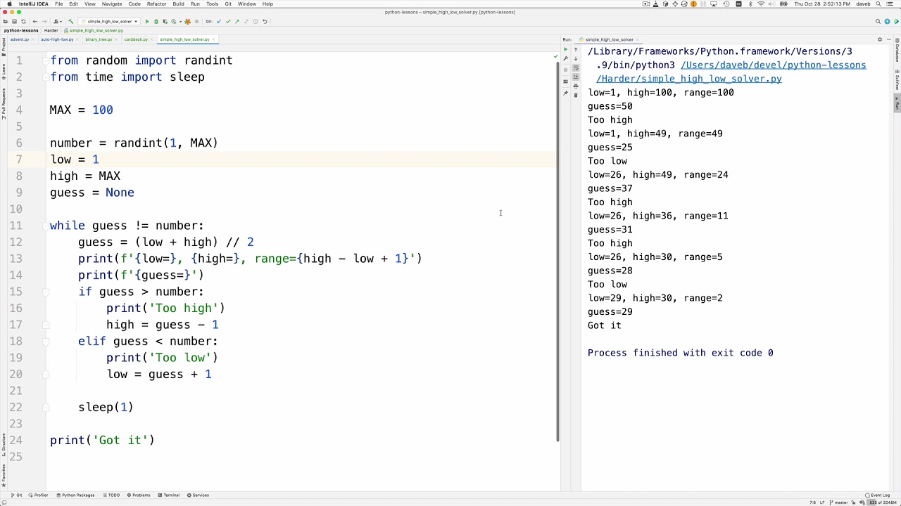
Task: Collapse the while loop fold marker
Action: click(46, 226)
